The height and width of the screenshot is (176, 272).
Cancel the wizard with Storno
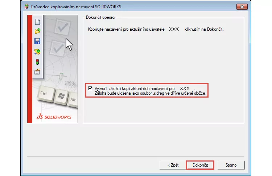[231, 165]
